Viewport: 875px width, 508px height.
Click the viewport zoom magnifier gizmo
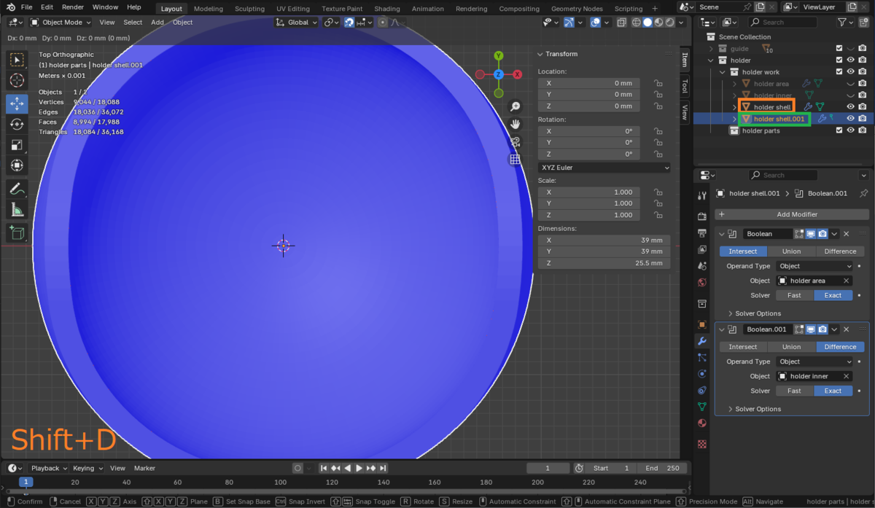[516, 106]
